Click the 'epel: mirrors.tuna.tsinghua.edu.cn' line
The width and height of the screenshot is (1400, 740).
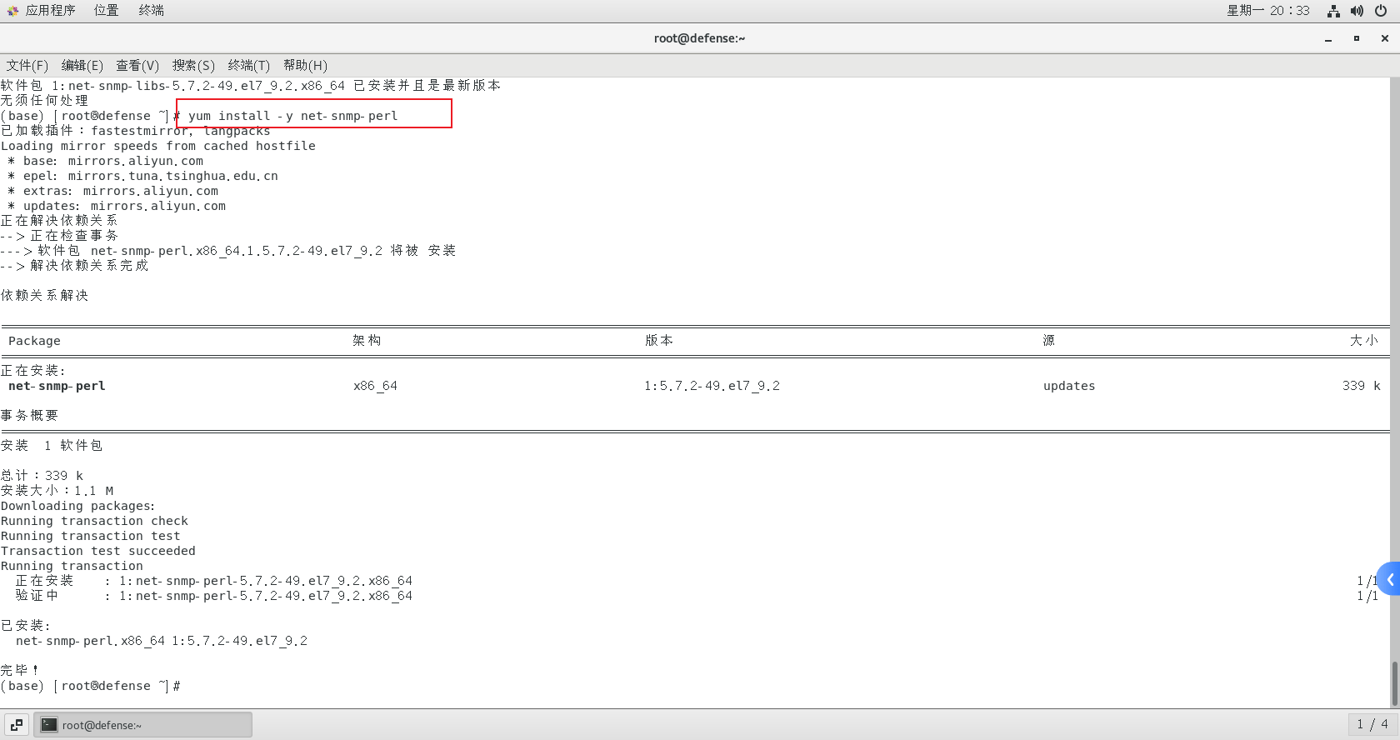pos(142,176)
